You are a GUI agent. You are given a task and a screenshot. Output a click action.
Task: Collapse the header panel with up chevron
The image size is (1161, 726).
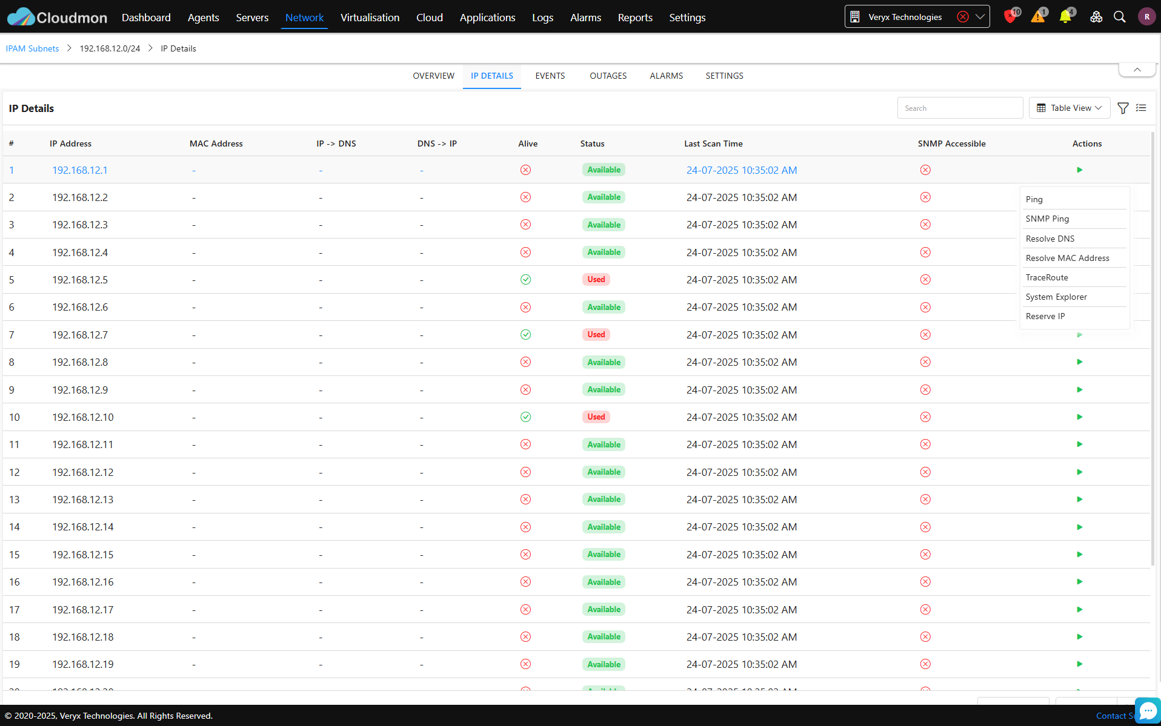[1137, 70]
